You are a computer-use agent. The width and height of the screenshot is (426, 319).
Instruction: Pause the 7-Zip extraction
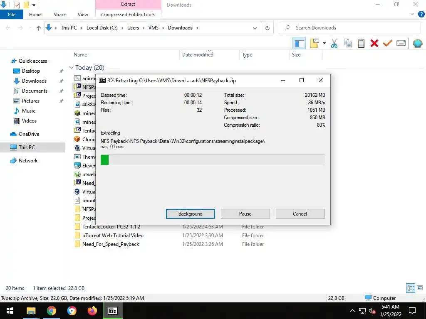(x=245, y=214)
